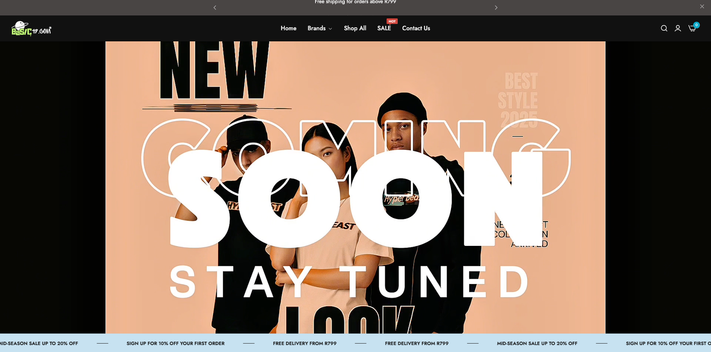
Task: Open the Shop All page
Action: click(355, 28)
